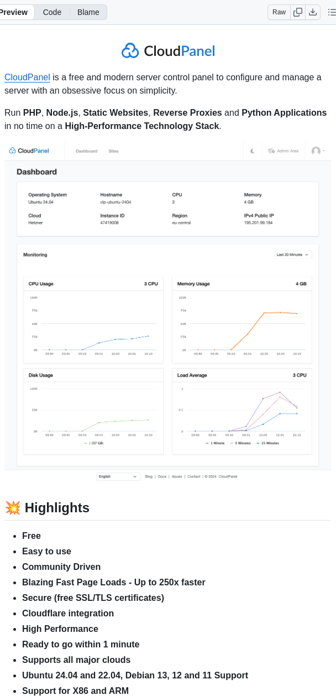The width and height of the screenshot is (336, 700).
Task: Open the CloudPanel hyperlink in the description
Action: pyautogui.click(x=27, y=77)
